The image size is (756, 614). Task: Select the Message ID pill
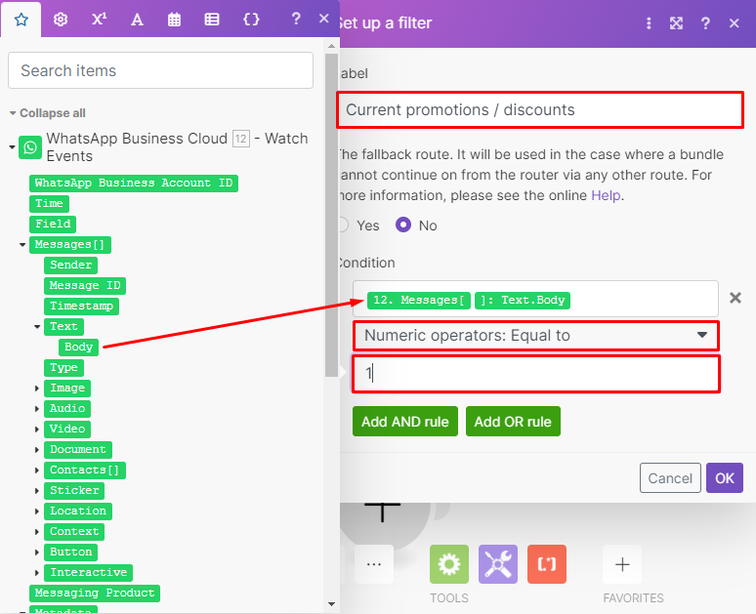[85, 286]
